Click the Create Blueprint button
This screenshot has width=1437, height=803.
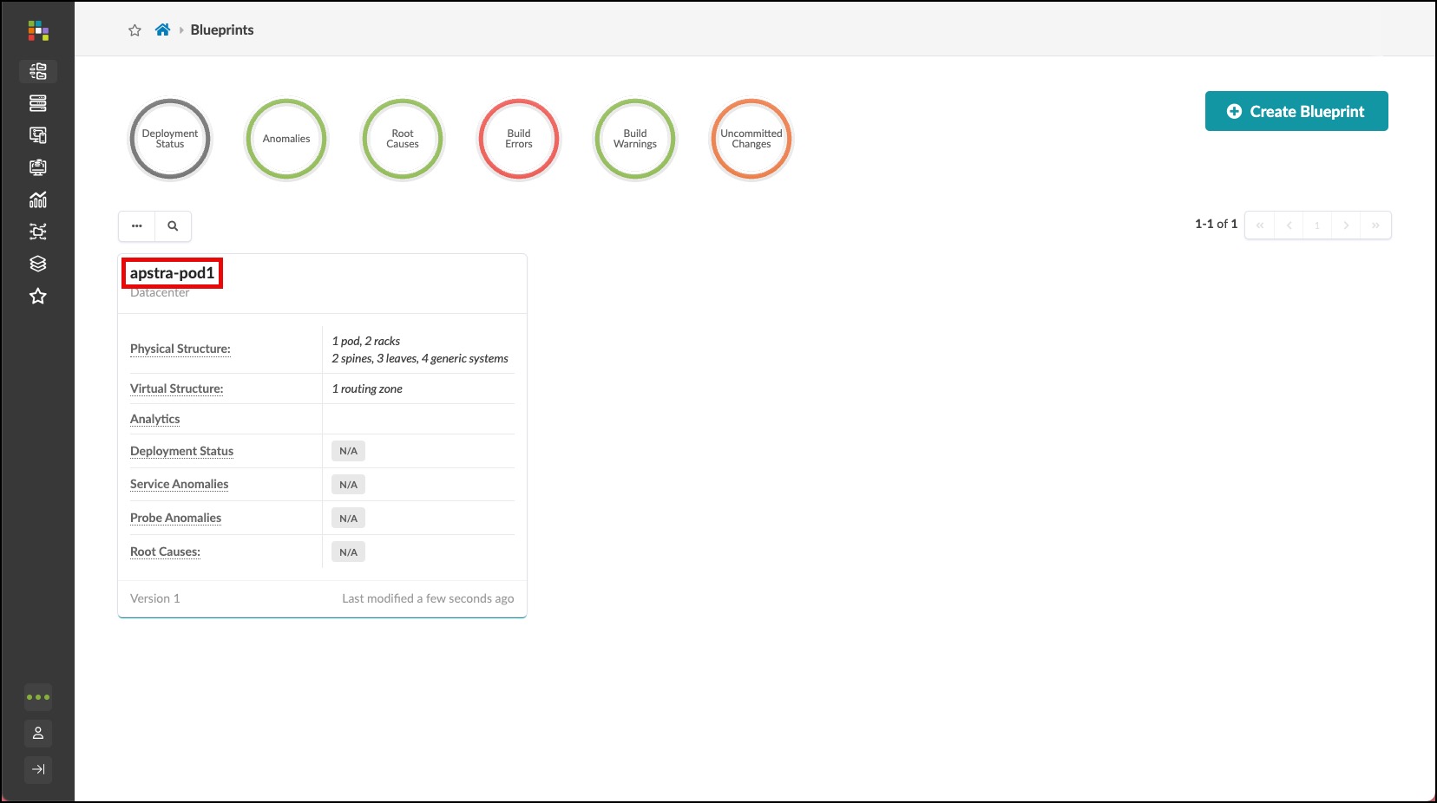1296,111
